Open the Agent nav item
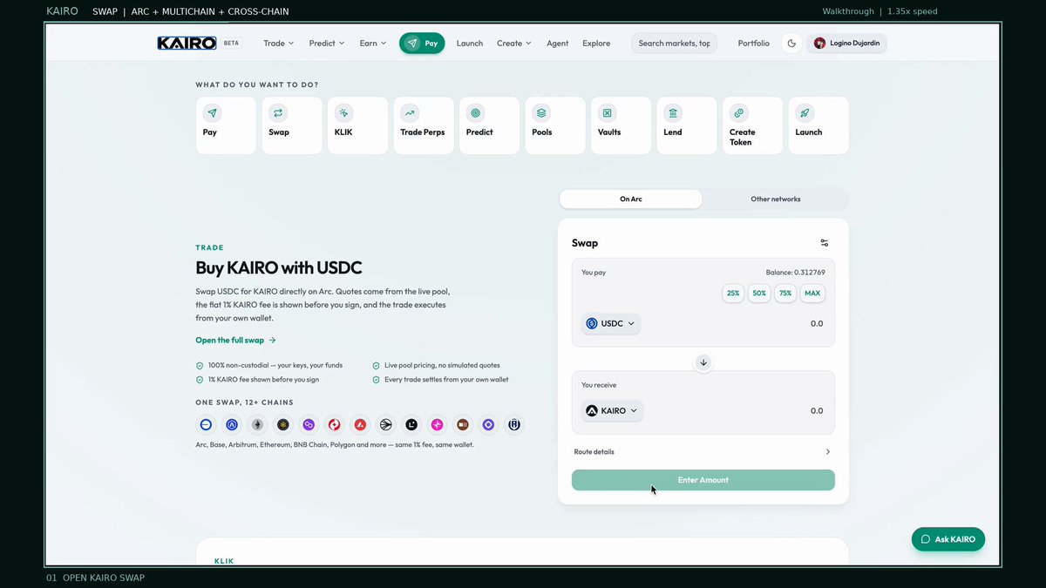1046x588 pixels. coord(558,43)
